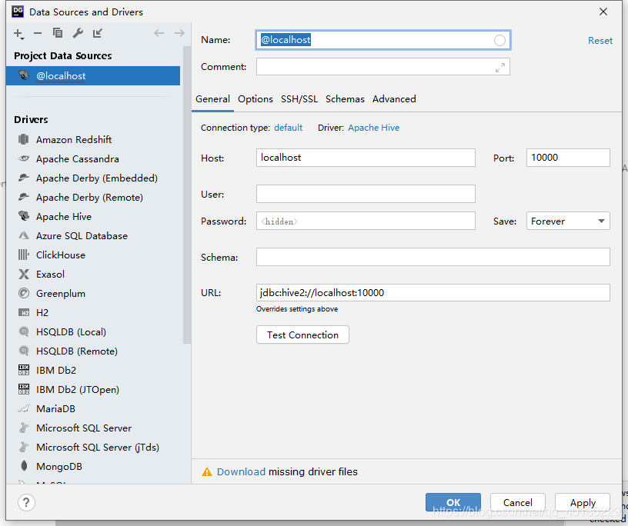Click the driver list vertical scrollbar
The image size is (628, 526).
[187, 195]
